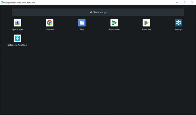Open the Play Store app icon
This screenshot has width=196, height=115.
pyautogui.click(x=146, y=23)
